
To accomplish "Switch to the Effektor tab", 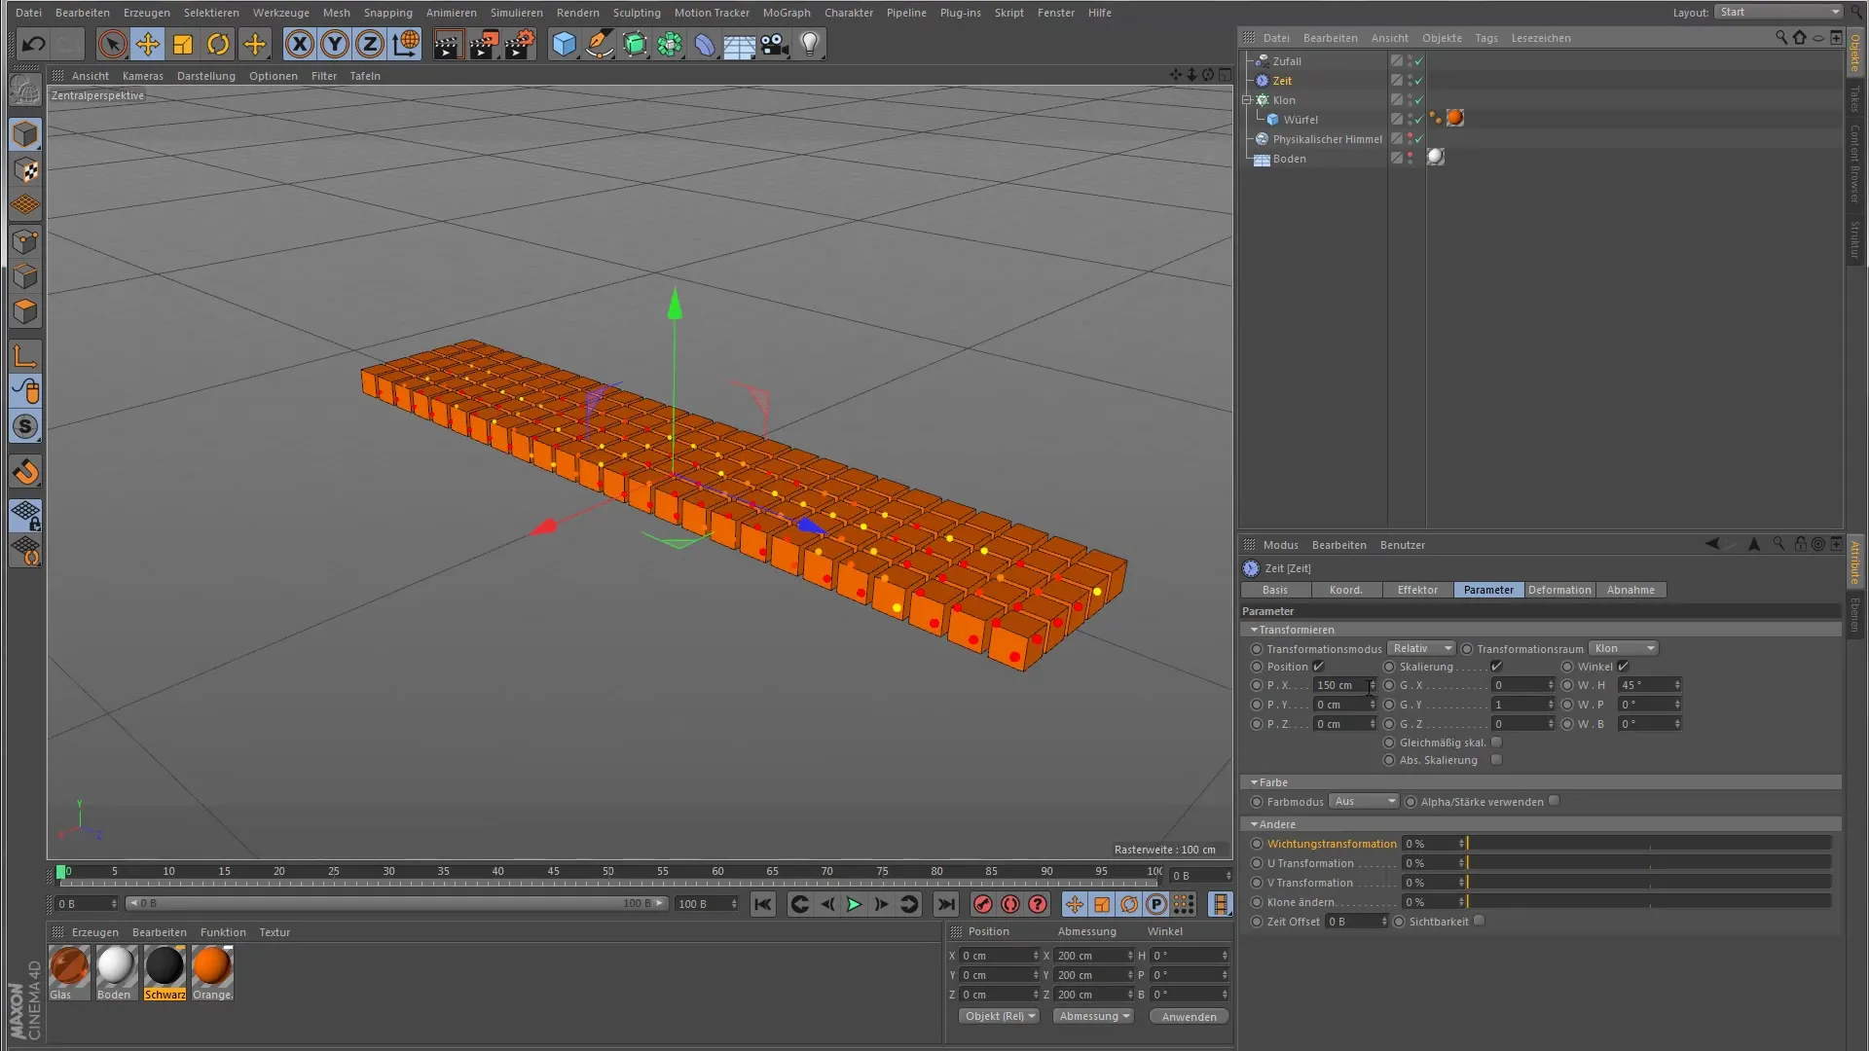I will coord(1417,590).
